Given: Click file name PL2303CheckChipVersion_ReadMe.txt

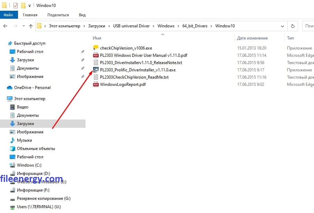Looking at the screenshot, I should pos(134,77).
